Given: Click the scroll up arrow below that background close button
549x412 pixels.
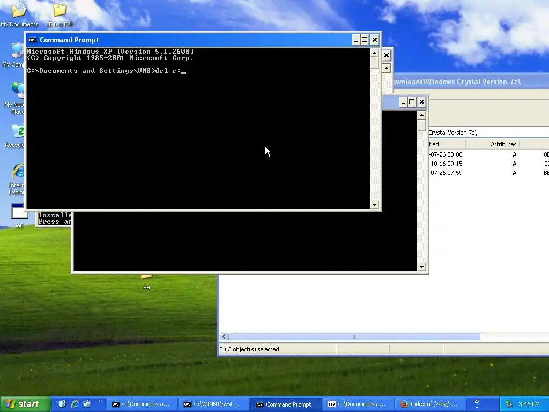Looking at the screenshot, I should [x=387, y=68].
